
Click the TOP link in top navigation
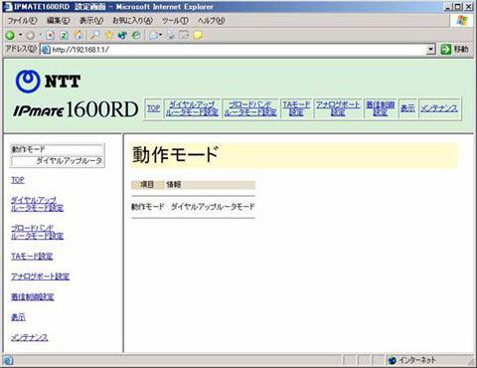point(153,108)
